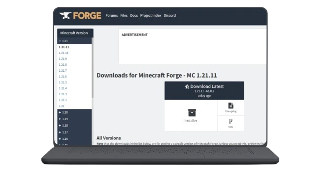Select version 1.21.7 in sidebar
Viewport: 328px width, 184px height.
click(63, 71)
